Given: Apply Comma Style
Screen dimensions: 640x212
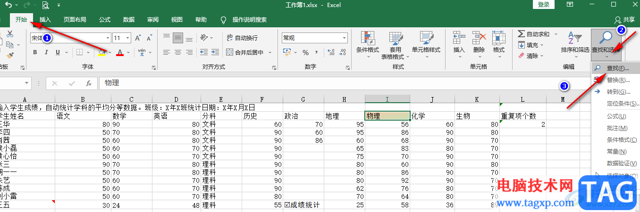Looking at the screenshot, I should coord(317,52).
